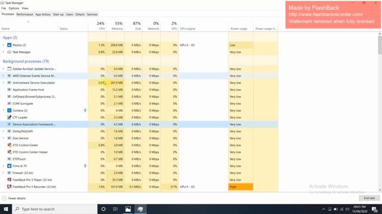Viewport: 382px width, 214px height.
Task: Switch to the App history tab
Action: tap(43, 14)
